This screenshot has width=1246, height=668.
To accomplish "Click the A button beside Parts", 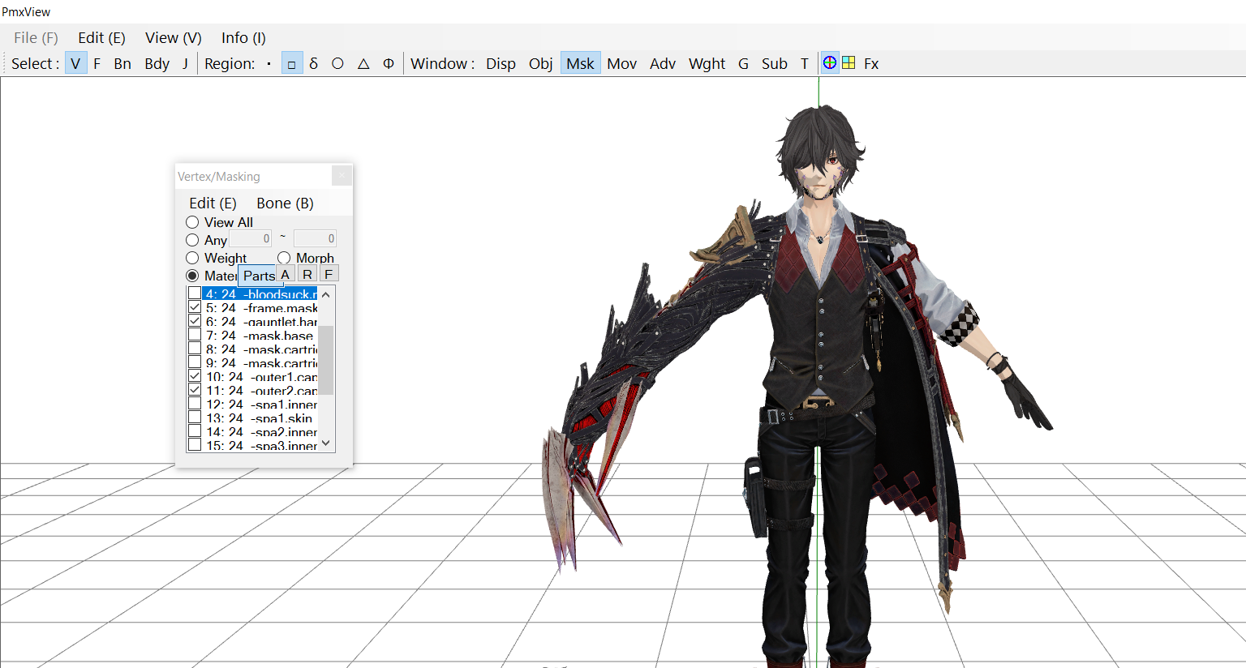I will coord(286,274).
